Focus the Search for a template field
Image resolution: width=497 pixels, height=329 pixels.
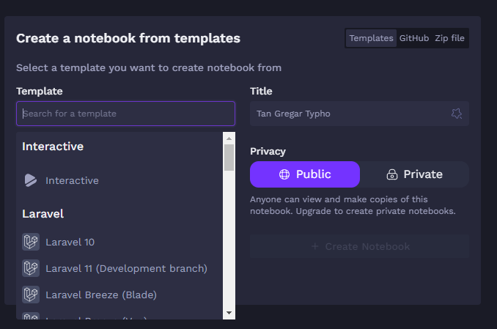click(x=125, y=114)
